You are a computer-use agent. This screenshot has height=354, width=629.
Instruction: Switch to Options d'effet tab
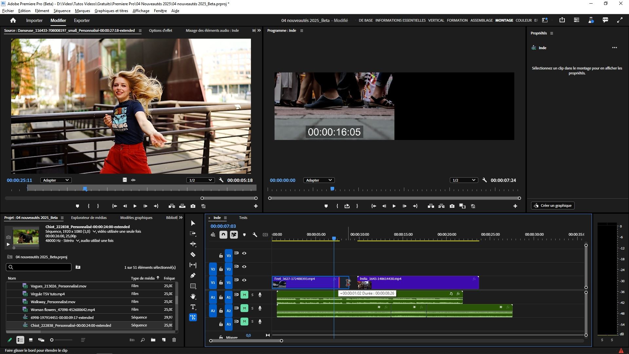(161, 30)
